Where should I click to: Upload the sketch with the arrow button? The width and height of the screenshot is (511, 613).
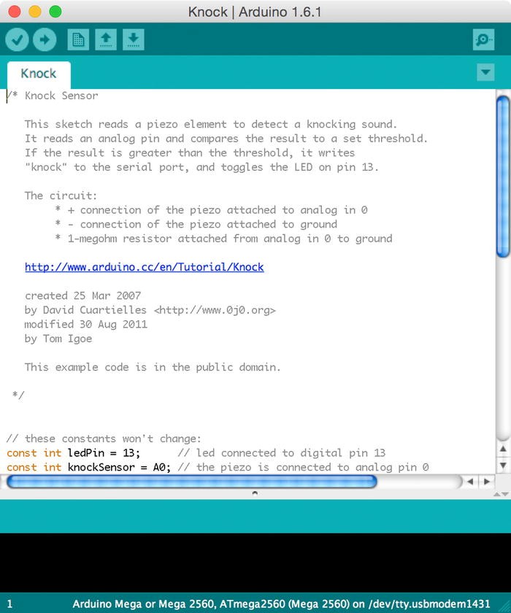point(45,39)
